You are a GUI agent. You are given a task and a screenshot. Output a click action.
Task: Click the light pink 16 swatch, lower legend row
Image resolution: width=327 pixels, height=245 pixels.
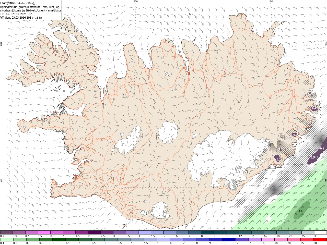(268, 240)
